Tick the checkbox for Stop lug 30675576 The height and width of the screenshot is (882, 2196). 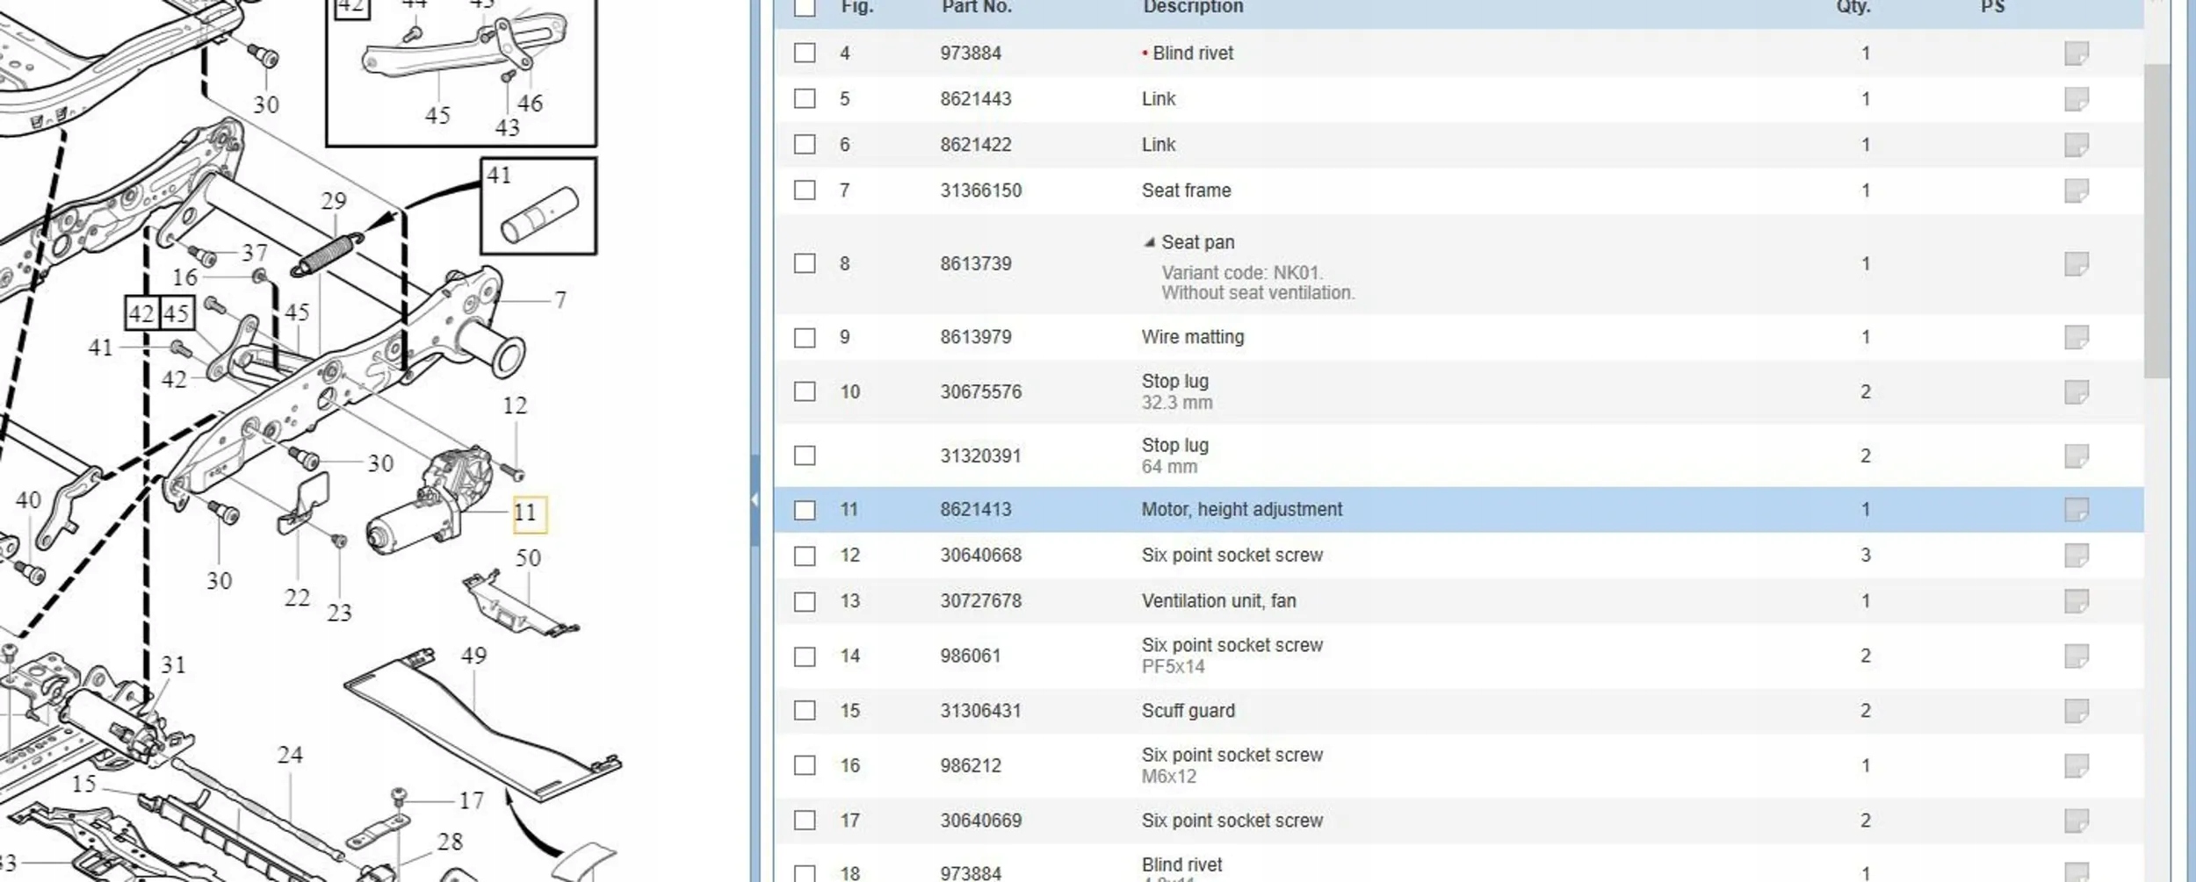805,391
